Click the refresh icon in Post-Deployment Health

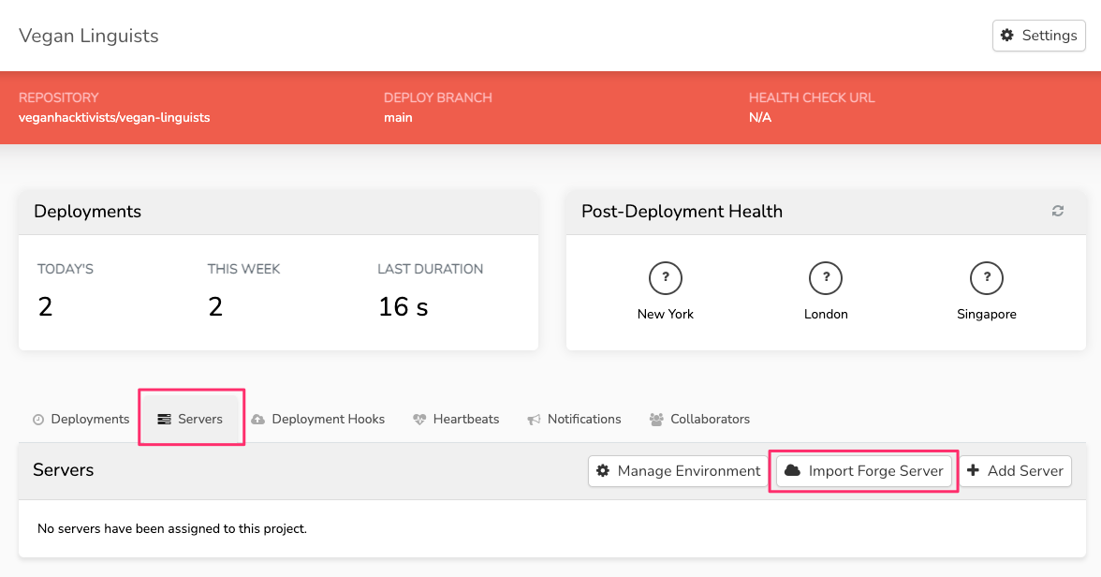coord(1058,212)
